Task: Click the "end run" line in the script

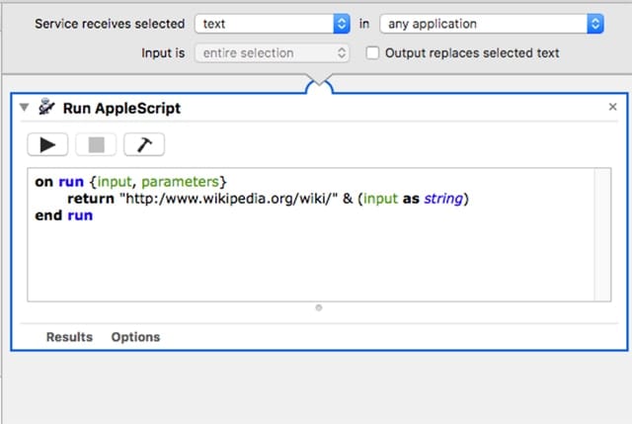Action: pyautogui.click(x=63, y=215)
